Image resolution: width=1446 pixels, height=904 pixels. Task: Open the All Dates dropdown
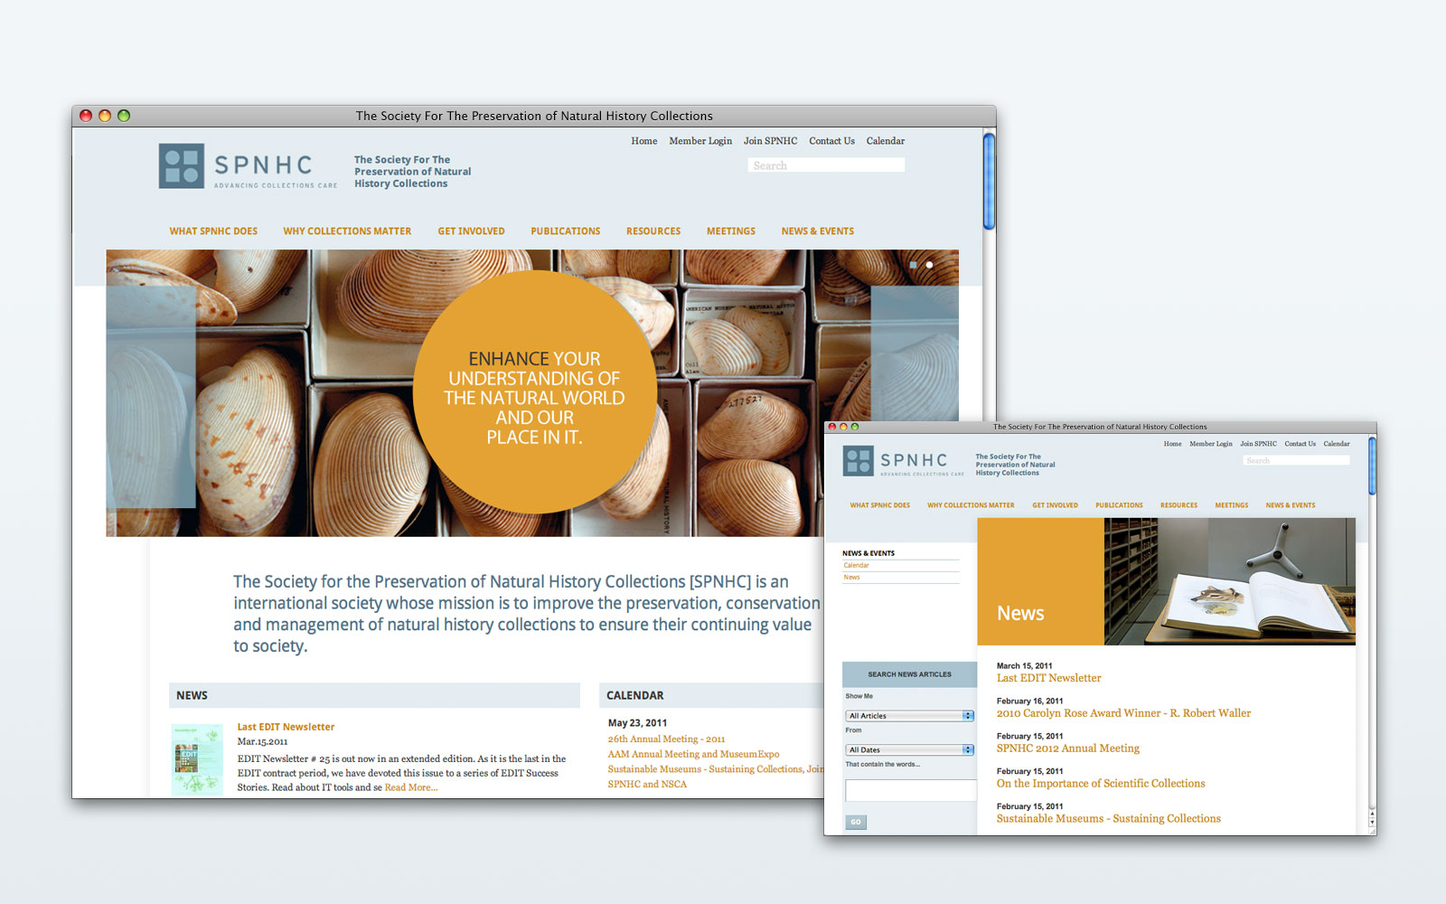[909, 749]
